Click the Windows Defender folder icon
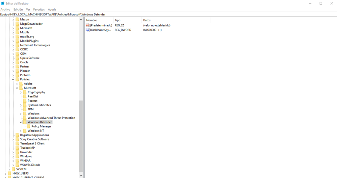Screen dimensions: 337x178 pyautogui.click(x=25, y=122)
